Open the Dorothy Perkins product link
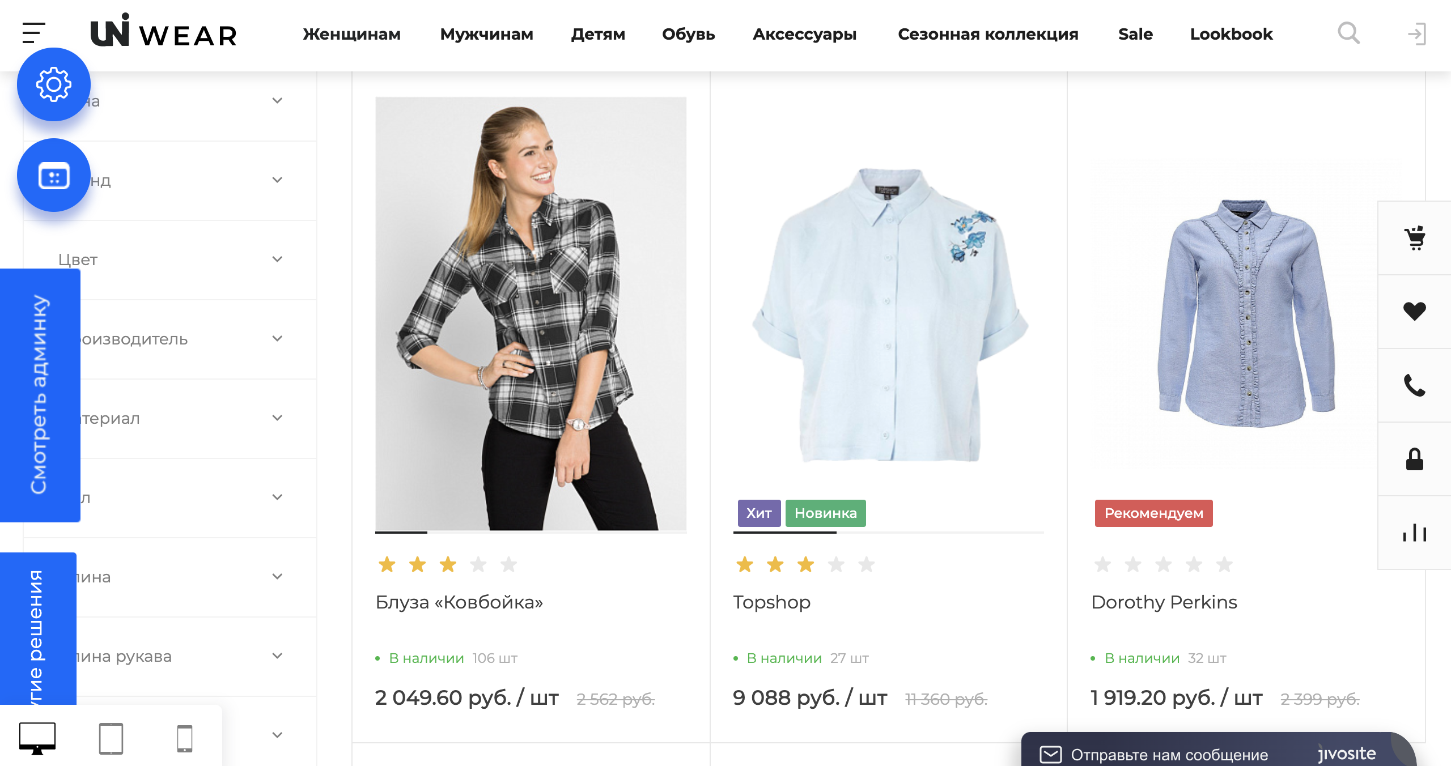1451x766 pixels. coord(1164,602)
